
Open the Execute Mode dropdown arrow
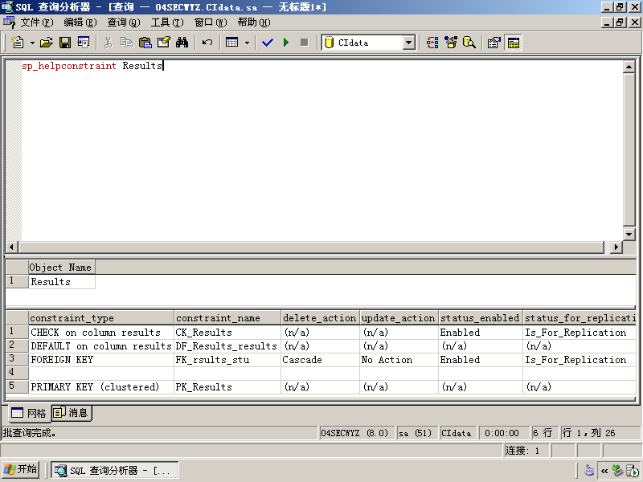[x=247, y=43]
